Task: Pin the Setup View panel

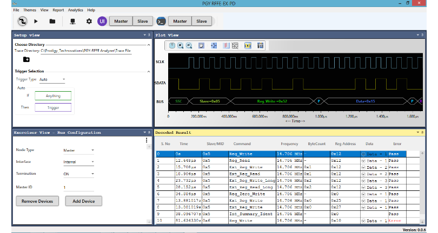Action: (x=149, y=35)
